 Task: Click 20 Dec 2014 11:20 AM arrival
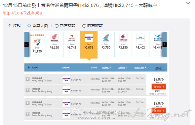pyautogui.click(x=124, y=90)
